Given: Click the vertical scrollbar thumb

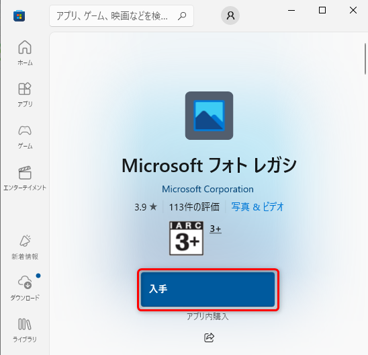Looking at the screenshot, I should pos(365,58).
